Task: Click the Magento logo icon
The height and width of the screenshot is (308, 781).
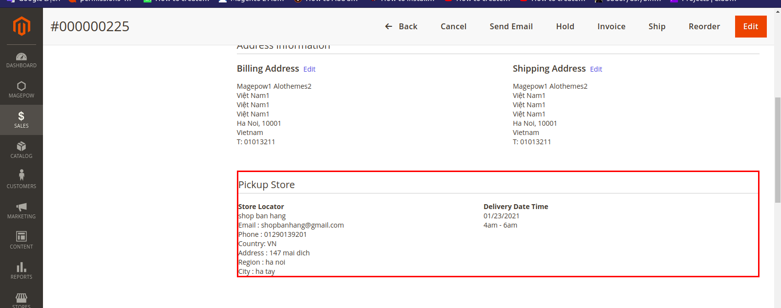Action: click(x=21, y=26)
